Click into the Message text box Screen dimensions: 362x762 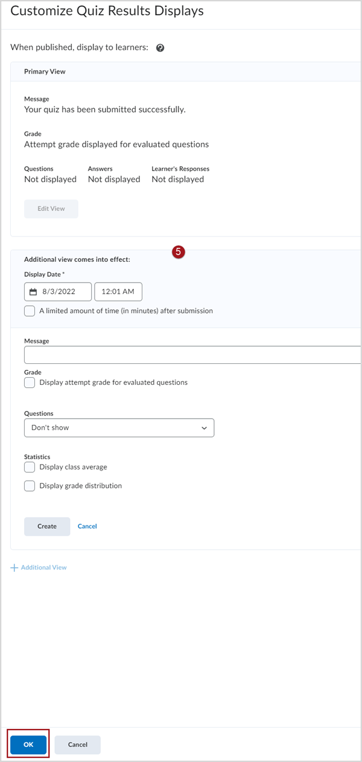click(192, 355)
